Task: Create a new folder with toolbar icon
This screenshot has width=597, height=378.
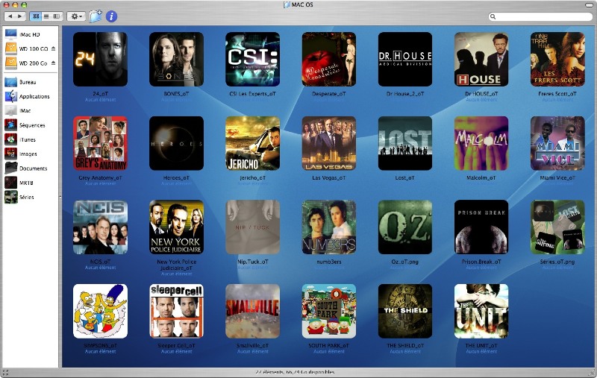Action: click(96, 16)
